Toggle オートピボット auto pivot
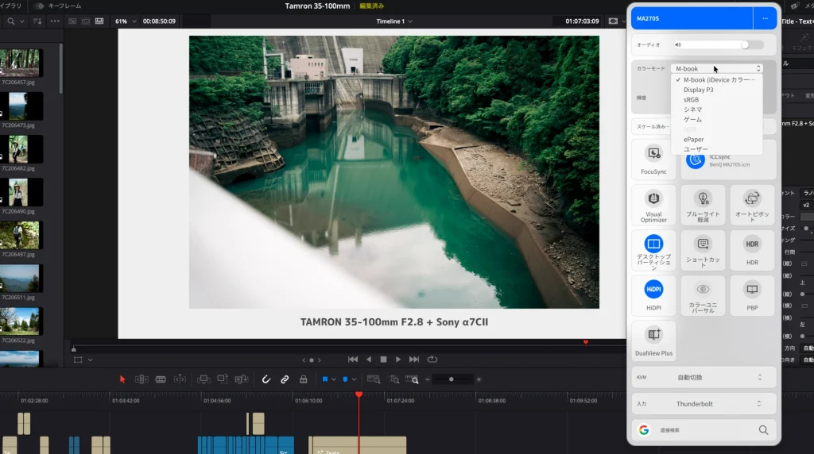814x454 pixels. point(752,205)
